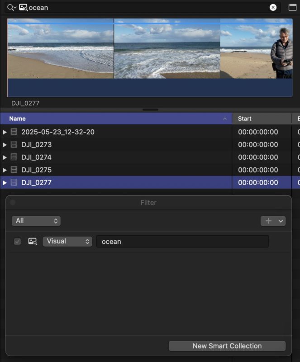Select middle waves filmstrip frame
The width and height of the screenshot is (300, 362).
[167, 48]
